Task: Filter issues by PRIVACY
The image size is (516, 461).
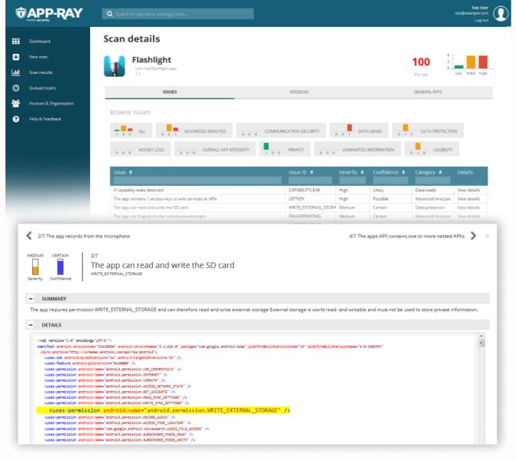Action: point(285,149)
